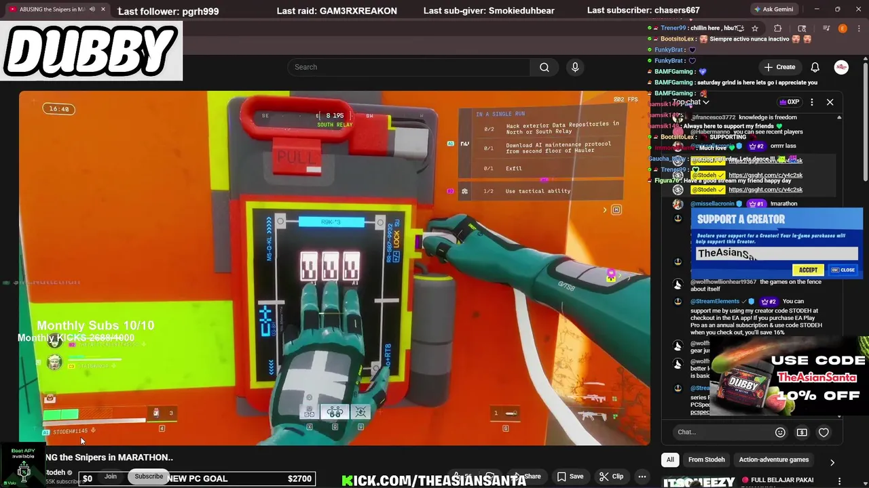The width and height of the screenshot is (869, 488).
Task: Click the Super Chat dollar icon
Action: coord(802,432)
